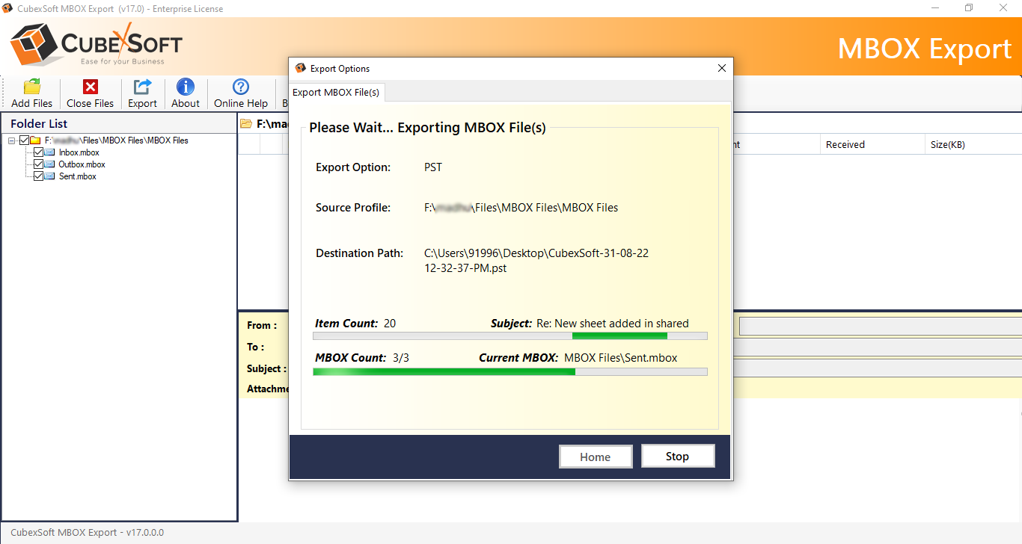Open the About info icon
Image resolution: width=1022 pixels, height=544 pixels.
click(185, 87)
